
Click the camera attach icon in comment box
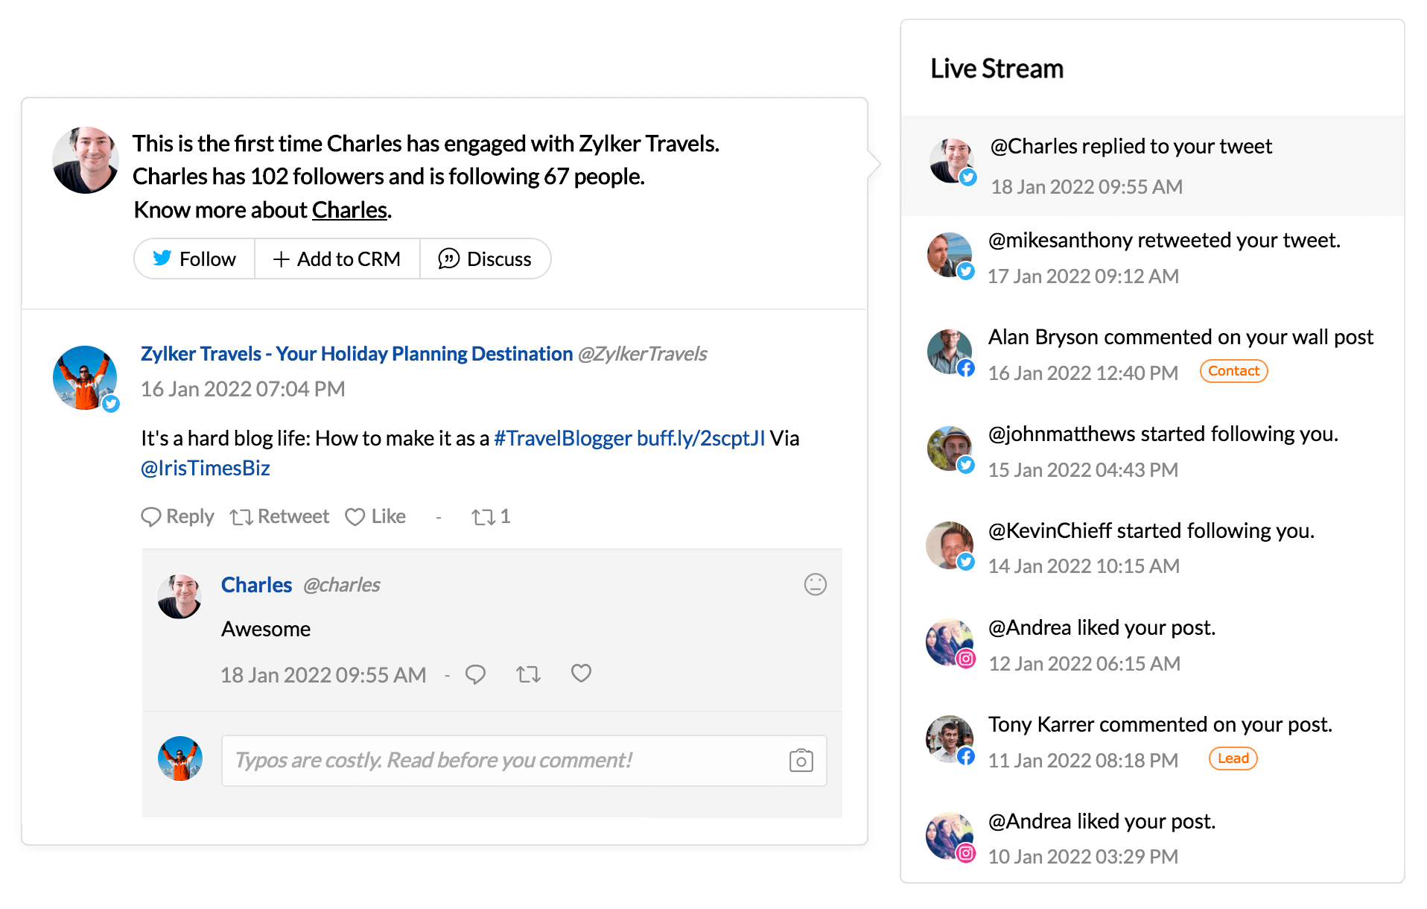pos(801,760)
